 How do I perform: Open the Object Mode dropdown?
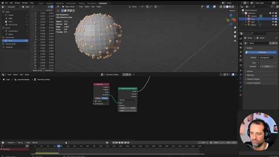tap(69, 7)
